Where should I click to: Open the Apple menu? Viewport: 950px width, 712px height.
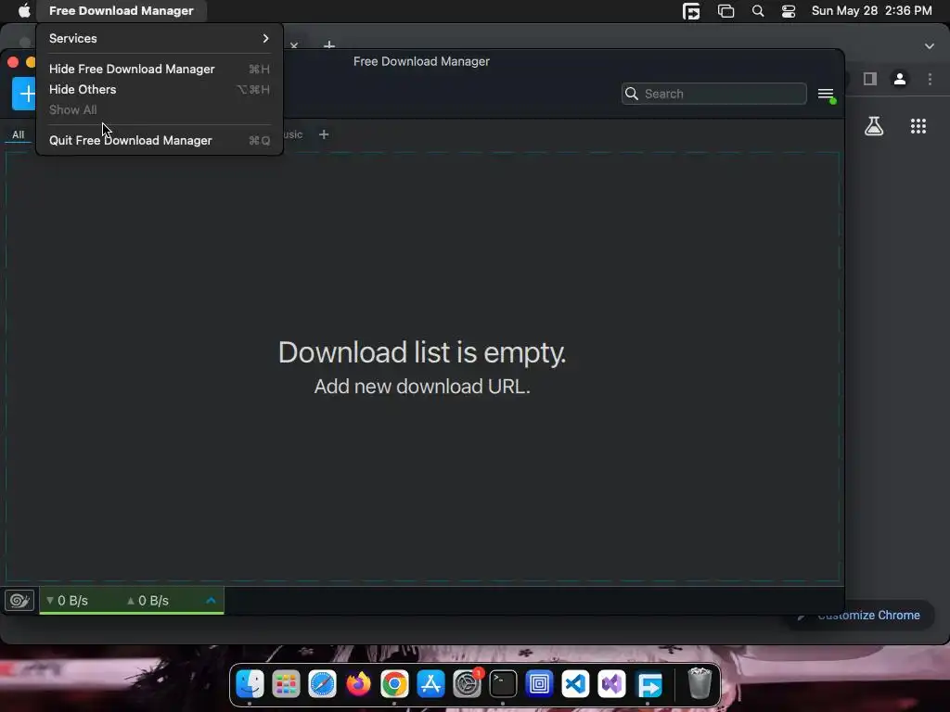click(24, 11)
